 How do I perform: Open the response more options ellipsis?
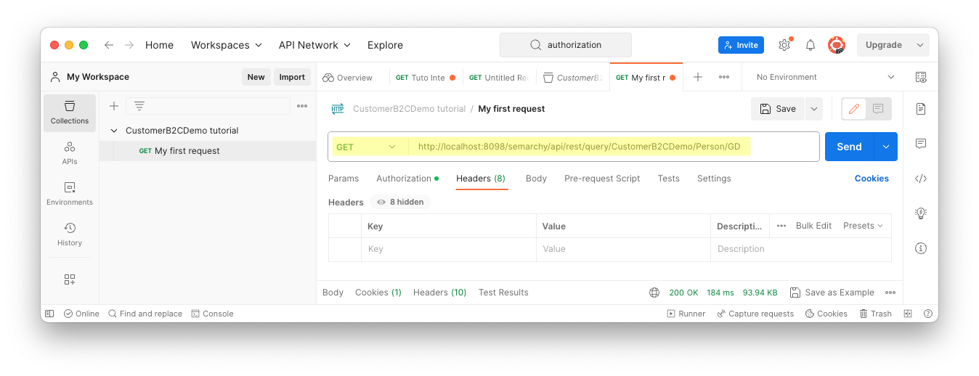point(890,293)
